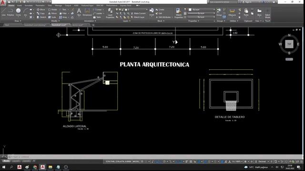Toggle the MODEL space status button

pos(136,161)
